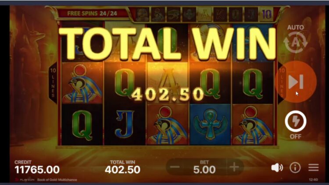Click the blue J symbol on reel two
Viewport: 329px width, 185px height.
[x=125, y=125]
